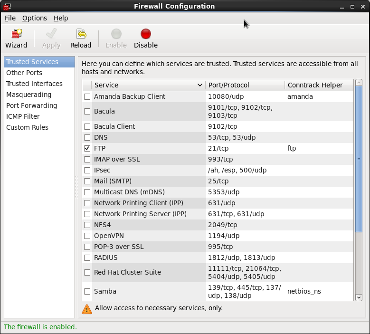Image resolution: width=370 pixels, height=334 pixels.
Task: Click the firewall app icon in title bar
Action: pyautogui.click(x=7, y=6)
